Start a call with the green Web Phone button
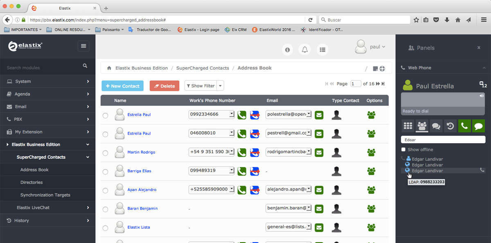Image resolution: width=491 pixels, height=243 pixels. tap(464, 126)
